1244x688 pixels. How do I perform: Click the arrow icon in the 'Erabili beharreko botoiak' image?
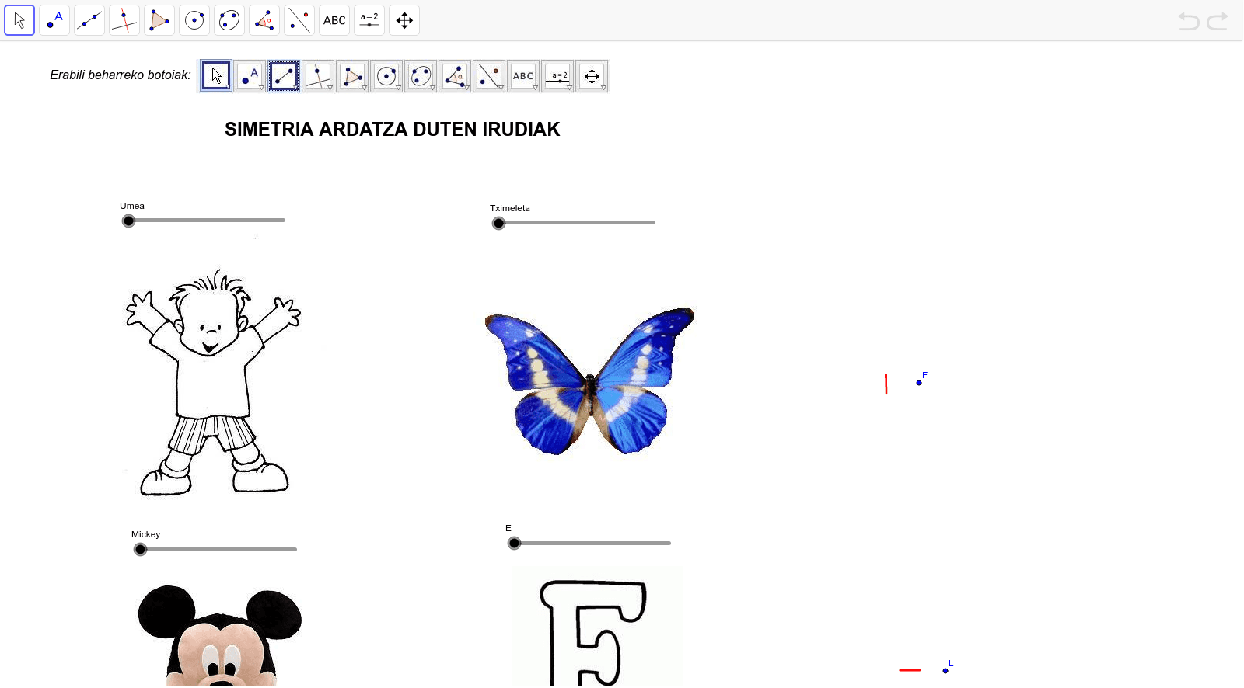[x=216, y=76]
